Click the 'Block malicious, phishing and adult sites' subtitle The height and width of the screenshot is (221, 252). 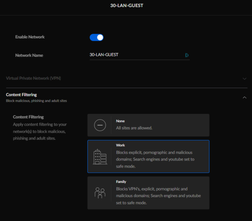coord(36,101)
